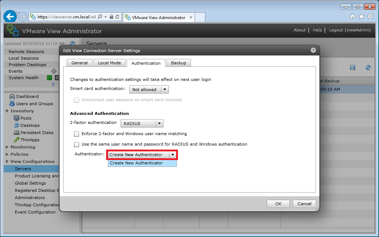Click the OK button
The width and height of the screenshot is (379, 237).
pos(278,203)
